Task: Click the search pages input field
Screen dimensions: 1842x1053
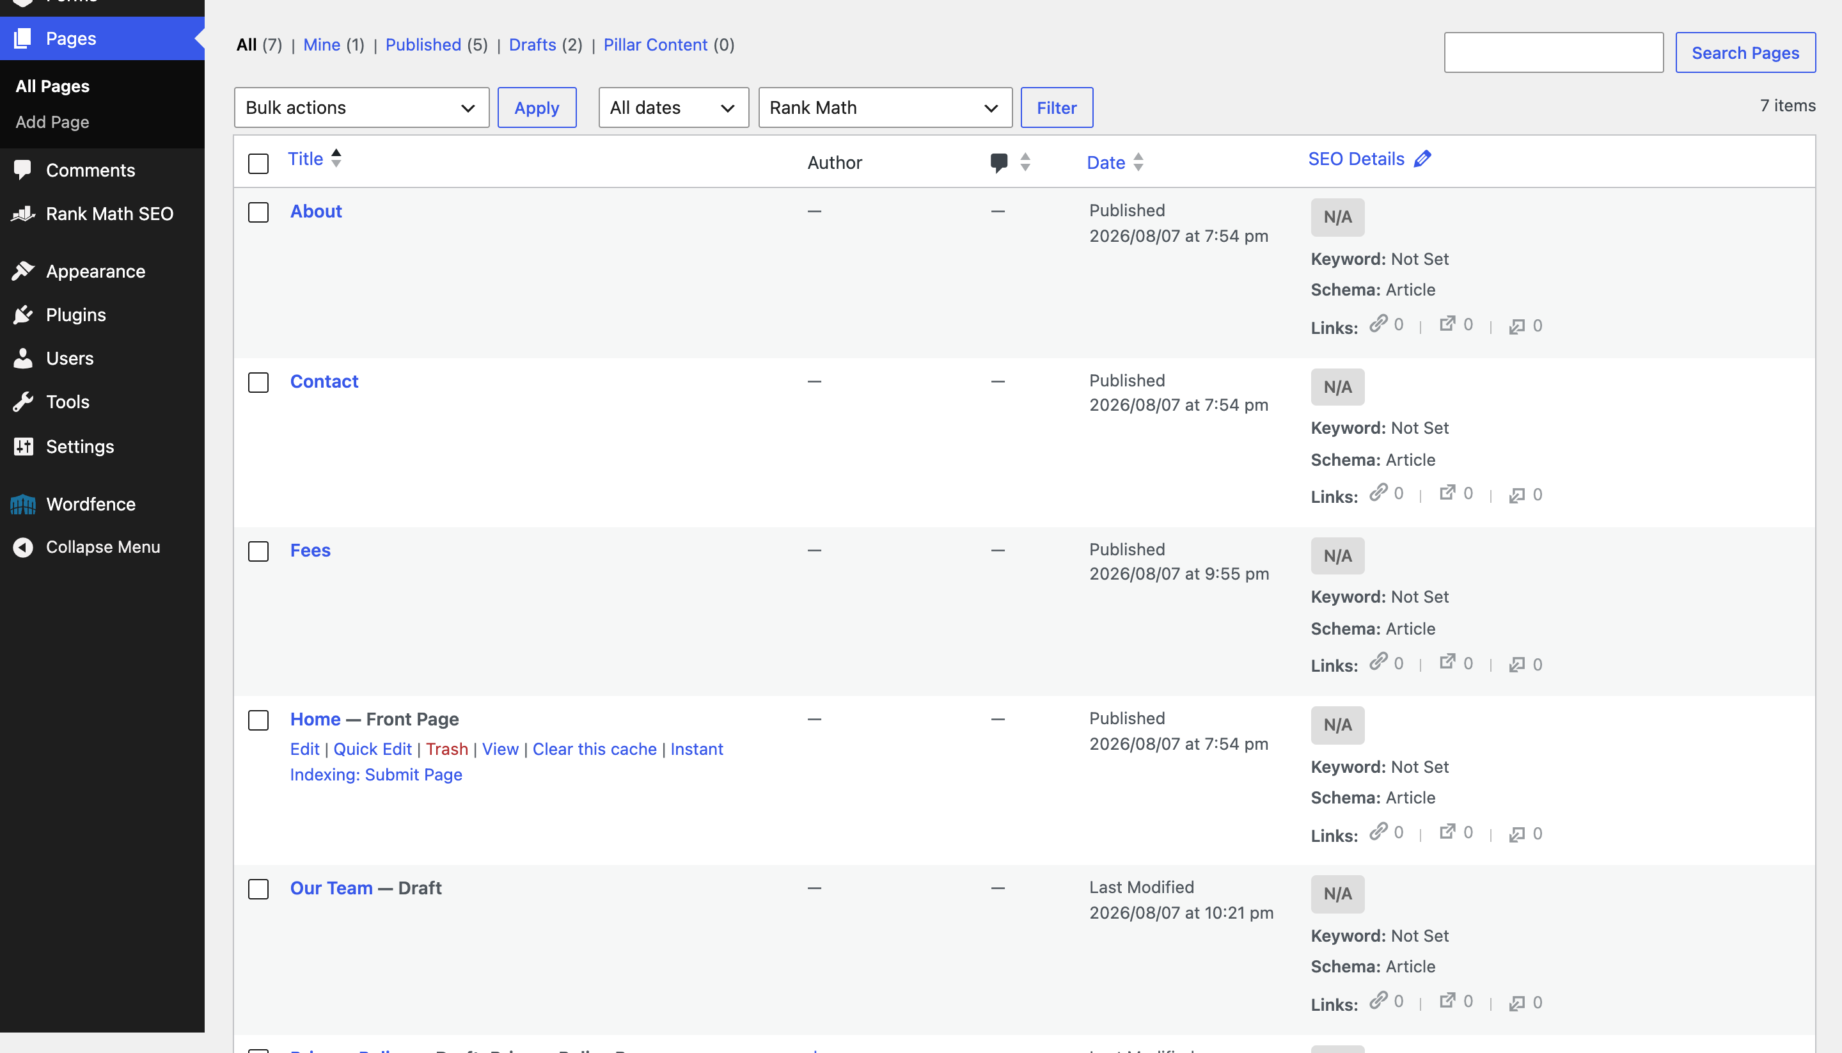Action: (x=1554, y=53)
